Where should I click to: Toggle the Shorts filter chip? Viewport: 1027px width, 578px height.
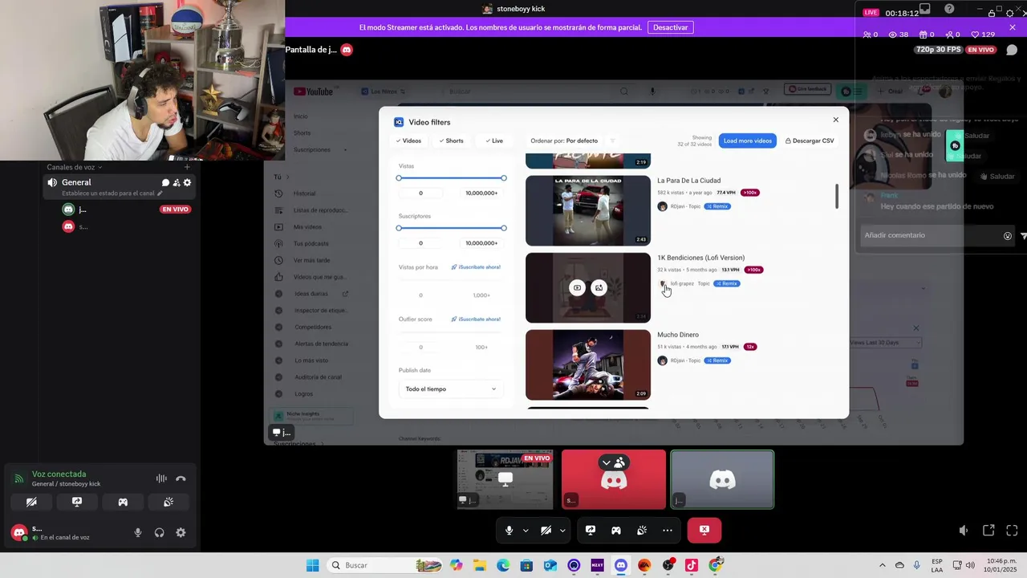(x=451, y=140)
